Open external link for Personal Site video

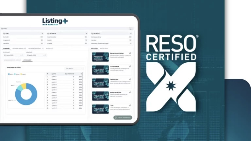(130, 79)
